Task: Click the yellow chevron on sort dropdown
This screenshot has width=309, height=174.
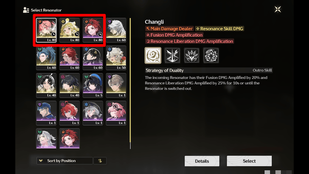Action: point(41,160)
